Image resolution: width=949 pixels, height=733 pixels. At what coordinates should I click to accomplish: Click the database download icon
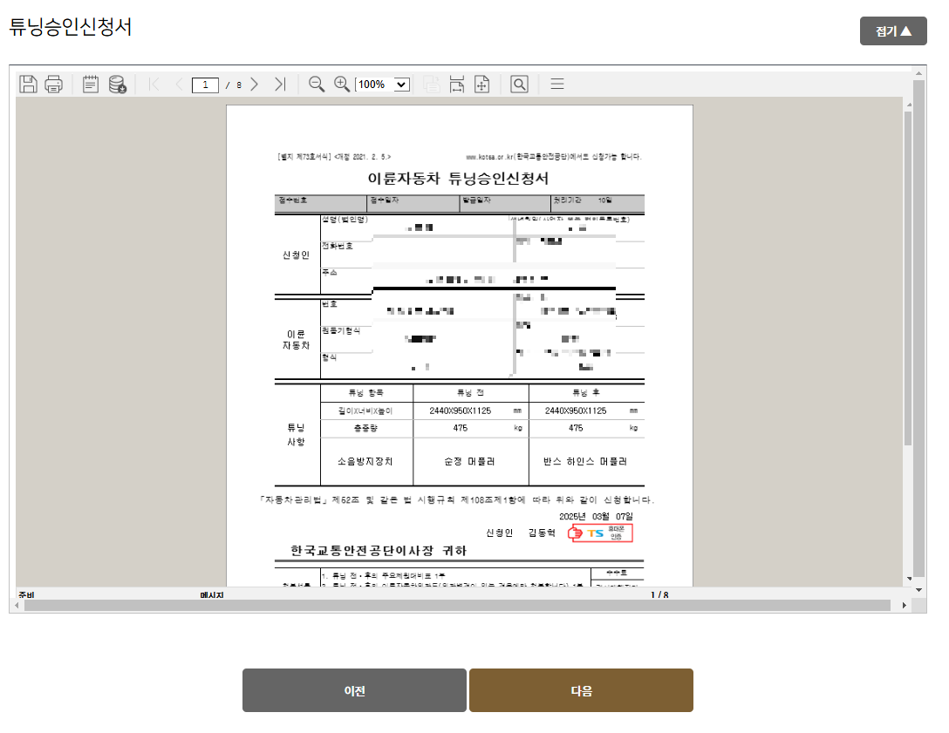pos(118,84)
